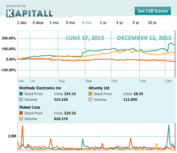Click iRobot volume value 828.57K
177x153 pixels.
click(61, 119)
